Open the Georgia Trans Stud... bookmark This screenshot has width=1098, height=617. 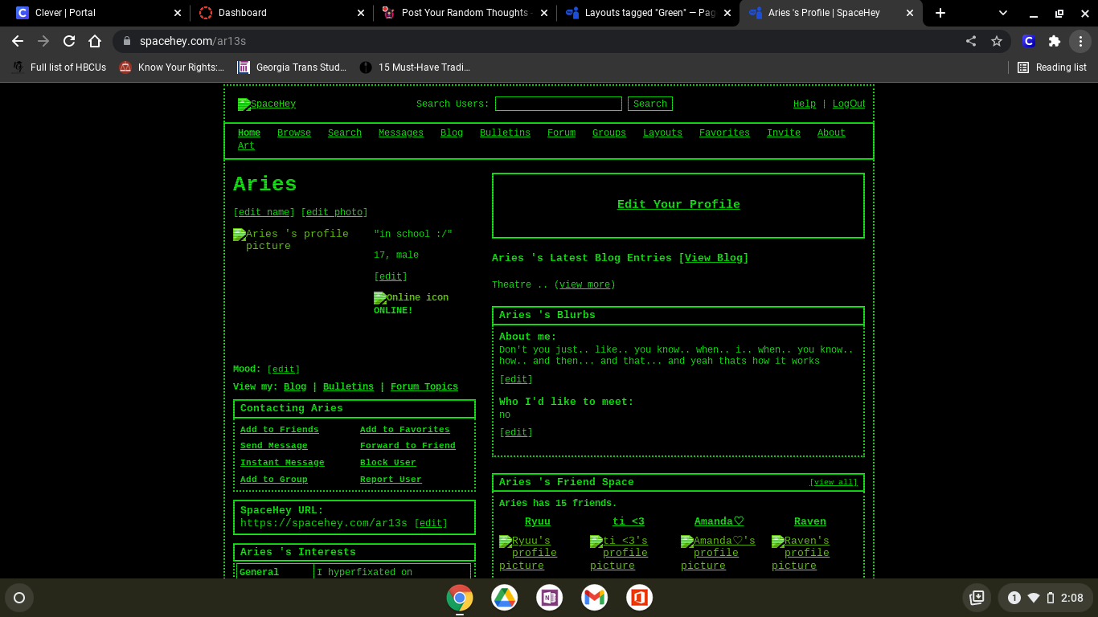pos(293,67)
